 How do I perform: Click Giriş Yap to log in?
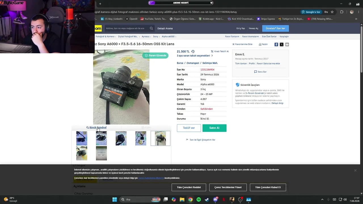[x=240, y=28]
